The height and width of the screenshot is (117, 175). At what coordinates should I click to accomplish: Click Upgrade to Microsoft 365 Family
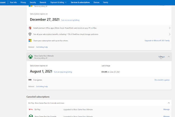[157, 40]
